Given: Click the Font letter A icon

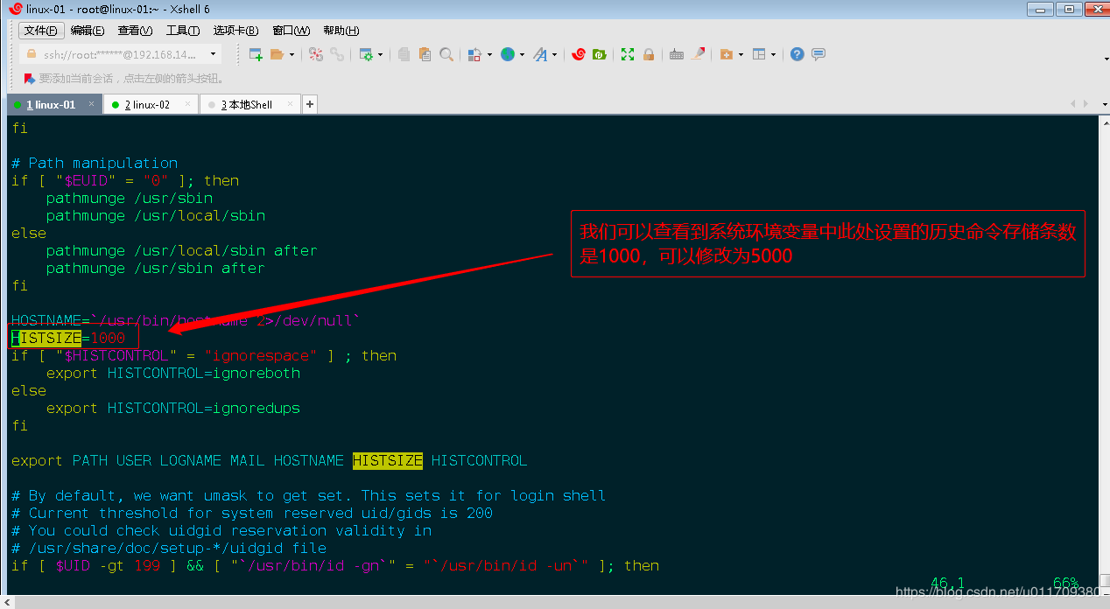Looking at the screenshot, I should [x=540, y=54].
